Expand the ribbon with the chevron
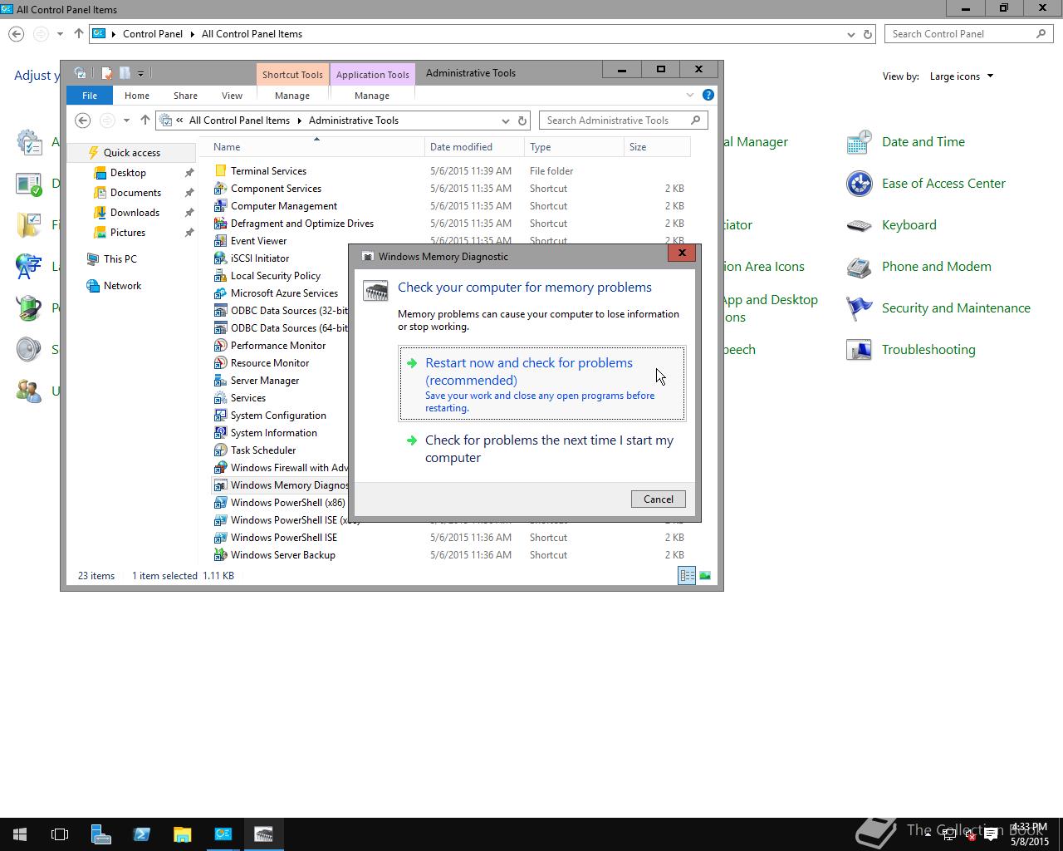The image size is (1063, 851). tap(690, 95)
